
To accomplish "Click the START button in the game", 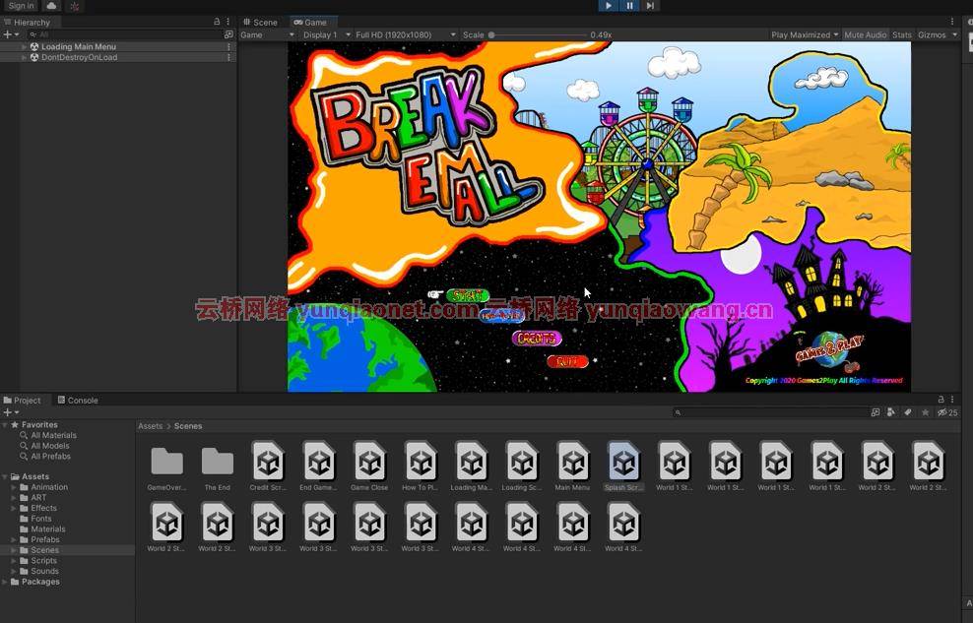I will 467,295.
